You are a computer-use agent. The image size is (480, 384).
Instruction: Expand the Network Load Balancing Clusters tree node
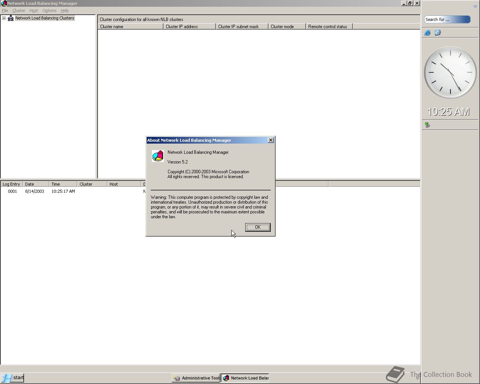tap(4, 18)
